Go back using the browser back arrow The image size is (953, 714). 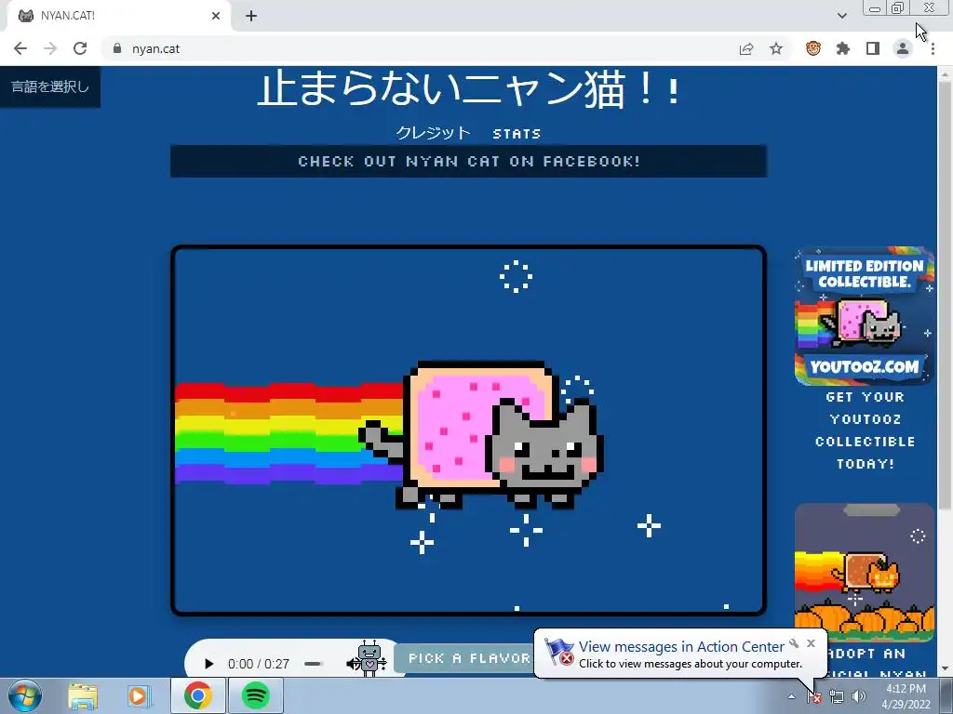pos(20,48)
